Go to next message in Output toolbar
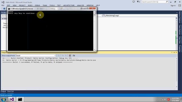The image size is (182, 102). 66,56
